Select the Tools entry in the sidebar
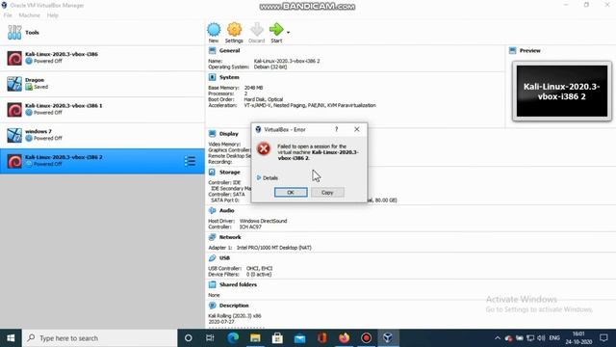The image size is (616, 347). coord(102,32)
